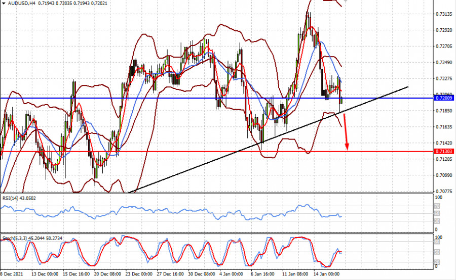Click the 8 Dec 2021 date label
The height and width of the screenshot is (280, 456).
coord(12,274)
